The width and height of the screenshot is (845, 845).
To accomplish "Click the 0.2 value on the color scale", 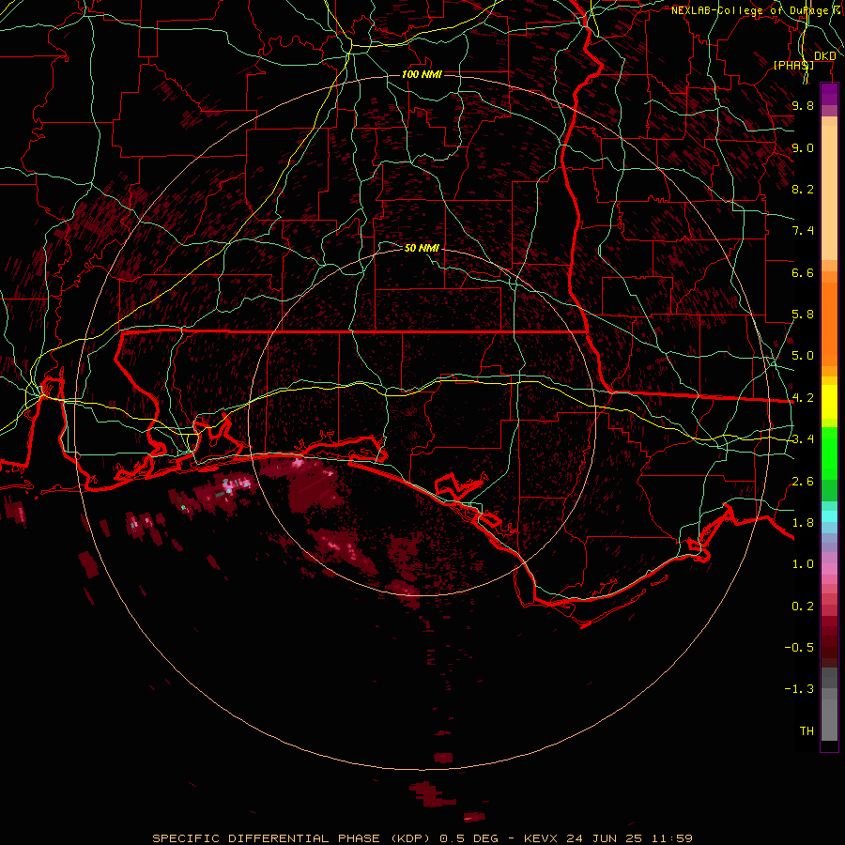I will pyautogui.click(x=803, y=607).
